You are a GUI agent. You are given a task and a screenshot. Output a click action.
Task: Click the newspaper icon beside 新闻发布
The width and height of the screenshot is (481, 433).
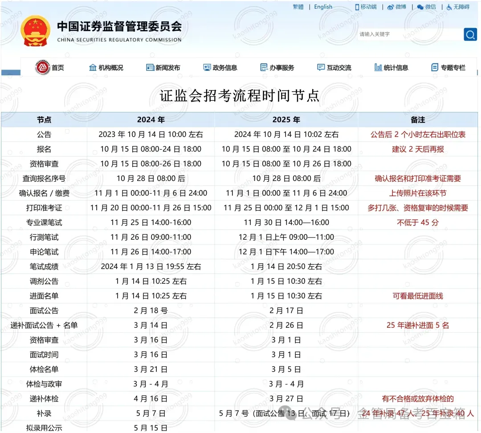[x=150, y=68]
